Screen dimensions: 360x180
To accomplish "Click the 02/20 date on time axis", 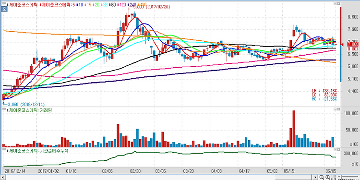I will coord(135,171).
